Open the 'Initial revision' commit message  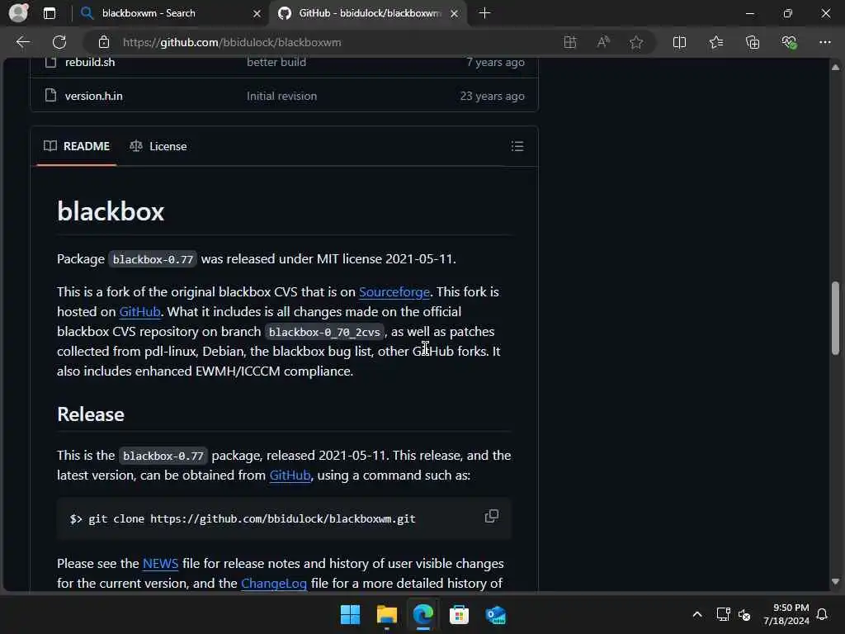[282, 96]
